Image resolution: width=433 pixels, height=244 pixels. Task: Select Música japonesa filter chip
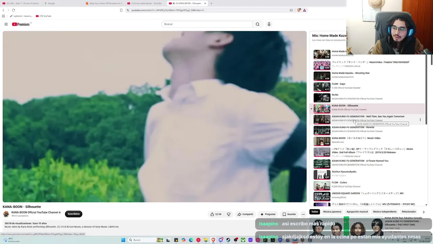[332, 212]
